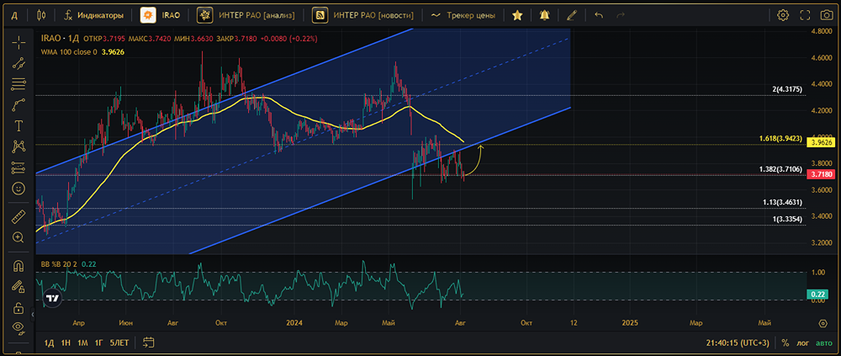Toggle the magnet snap mode
The image size is (841, 356).
coord(18,266)
